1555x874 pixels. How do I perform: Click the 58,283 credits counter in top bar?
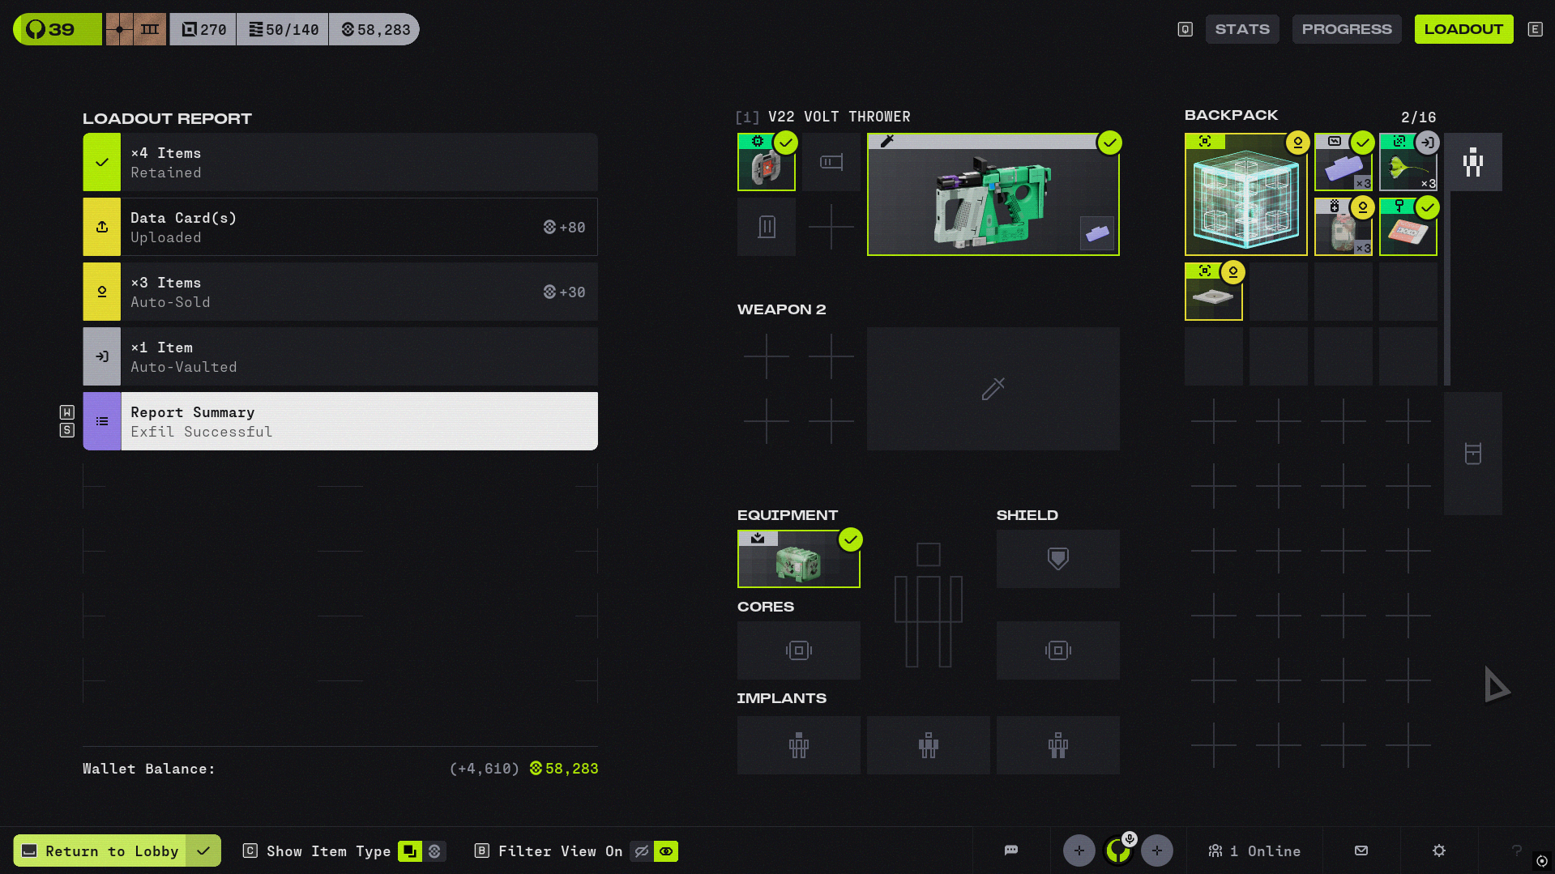[374, 29]
